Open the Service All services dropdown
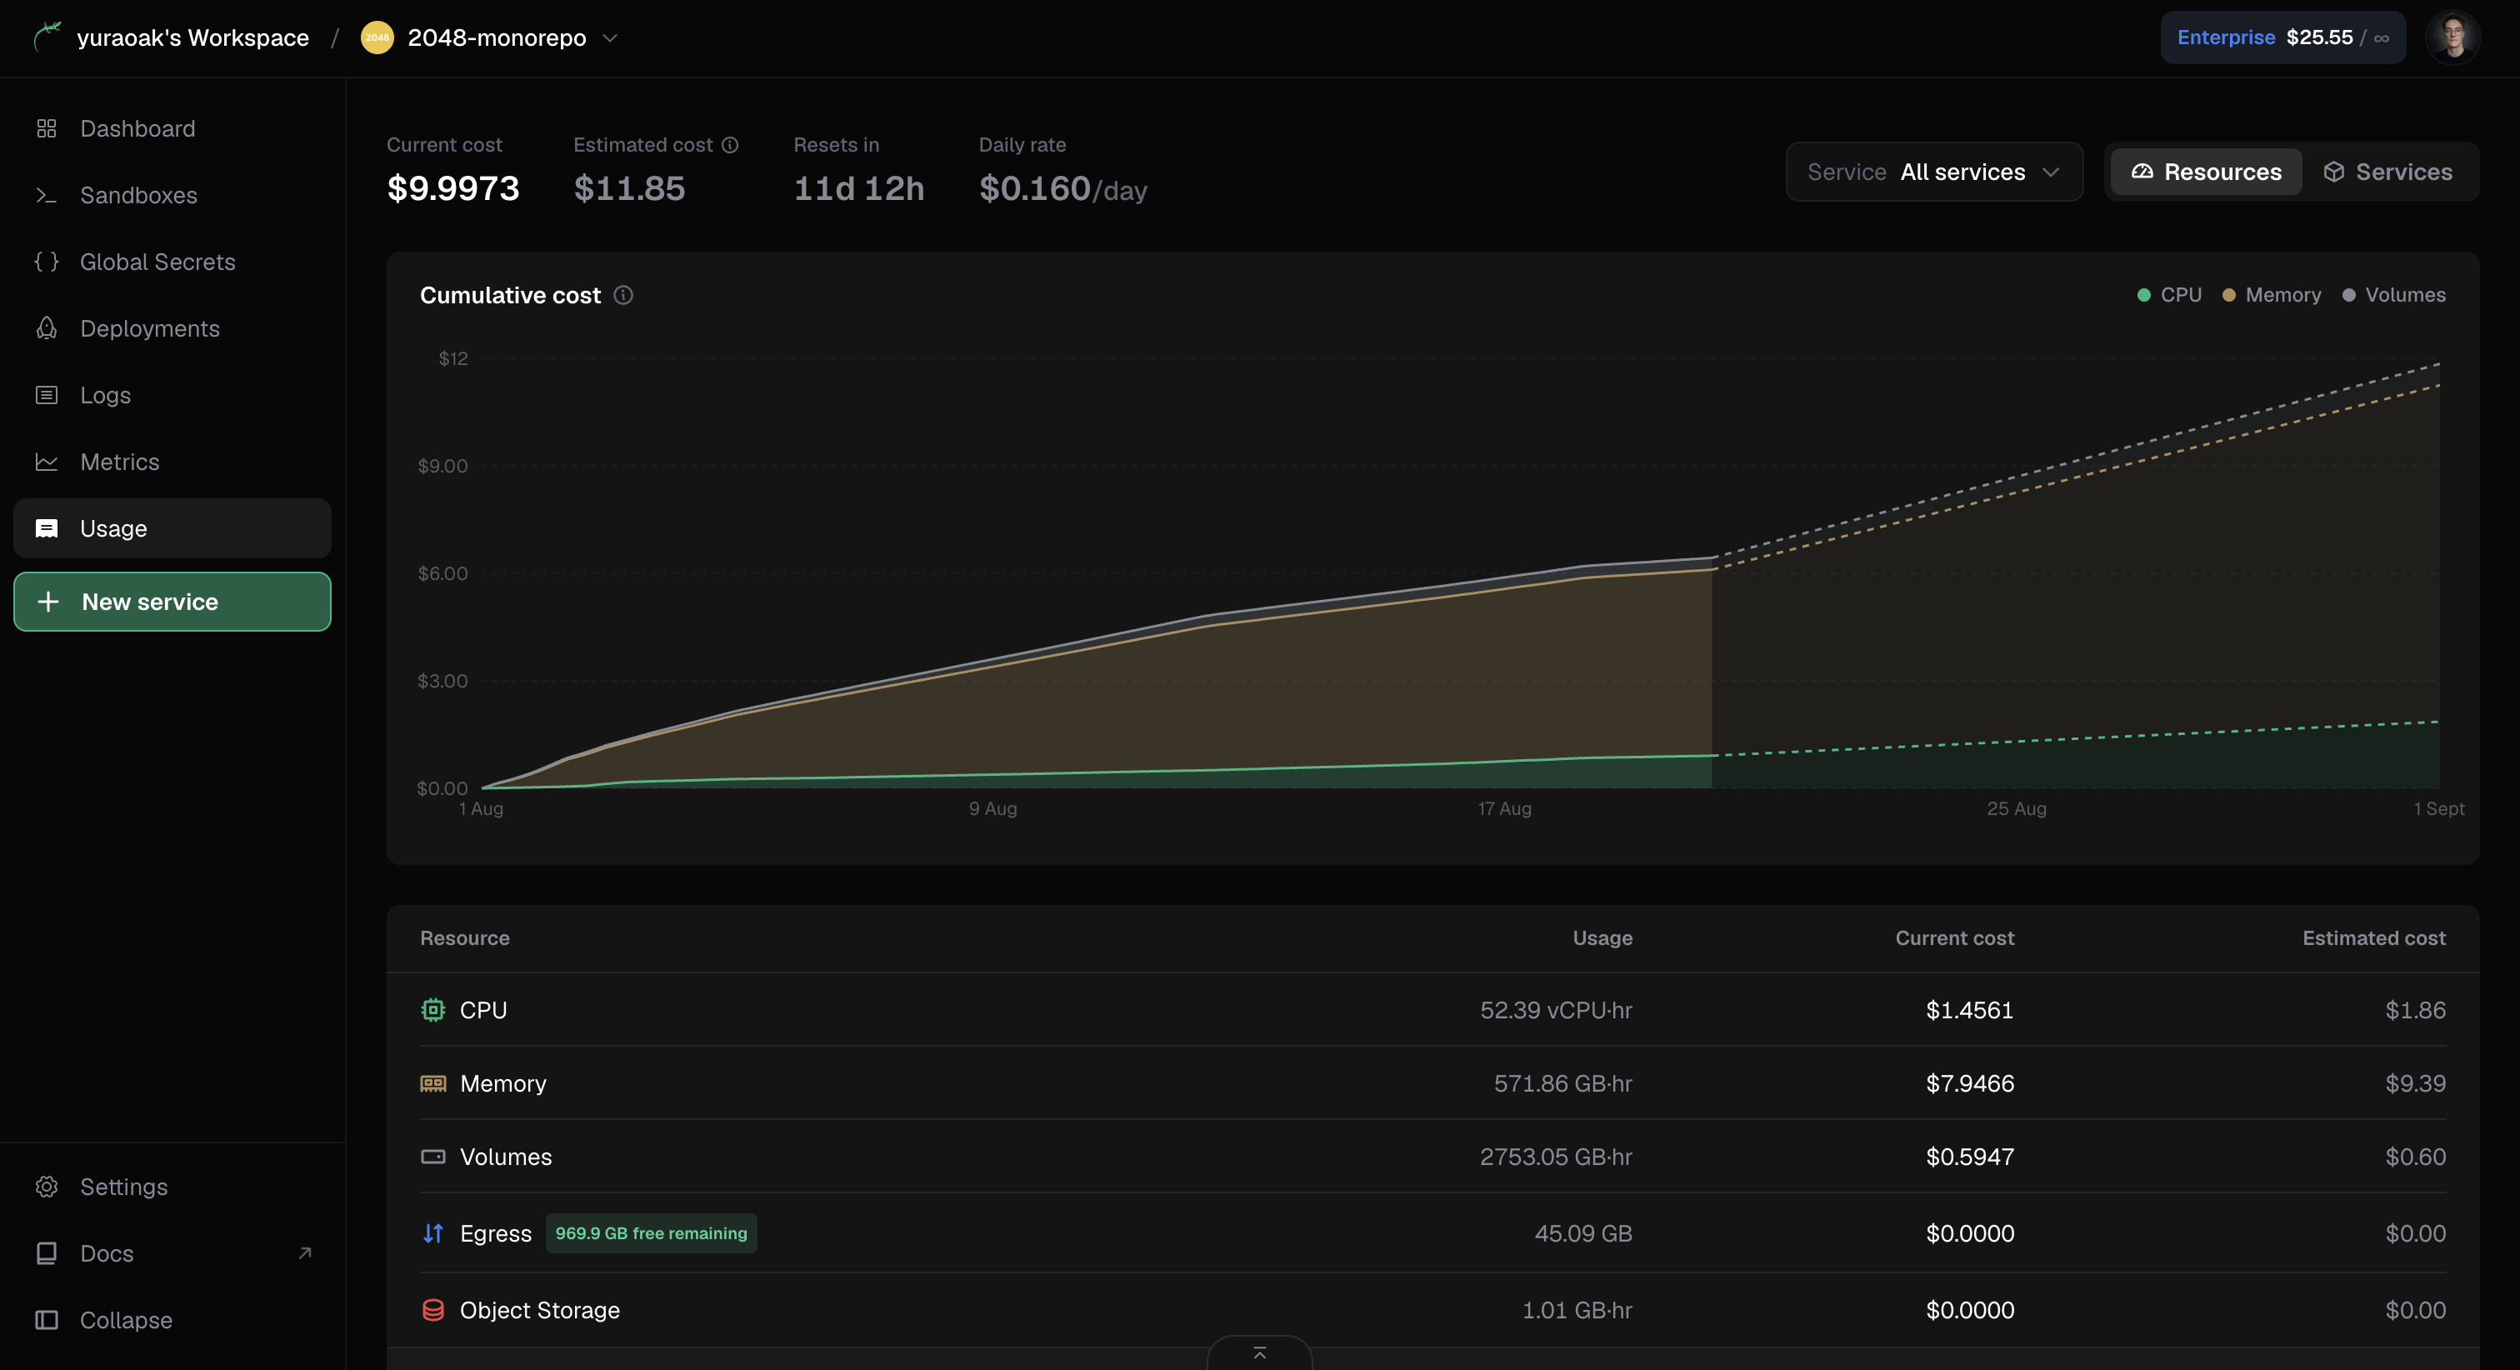Viewport: 2520px width, 1370px height. [x=1934, y=172]
